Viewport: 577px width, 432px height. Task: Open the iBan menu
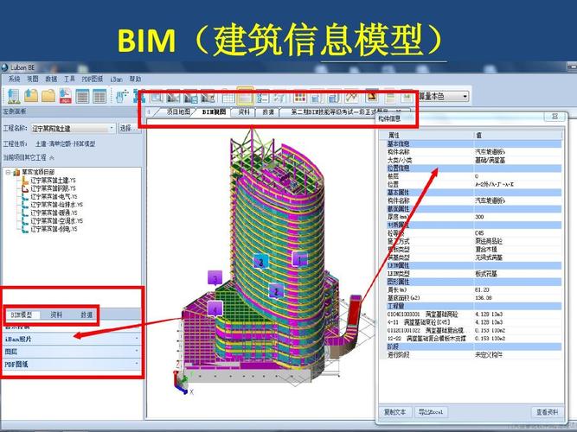[116, 79]
